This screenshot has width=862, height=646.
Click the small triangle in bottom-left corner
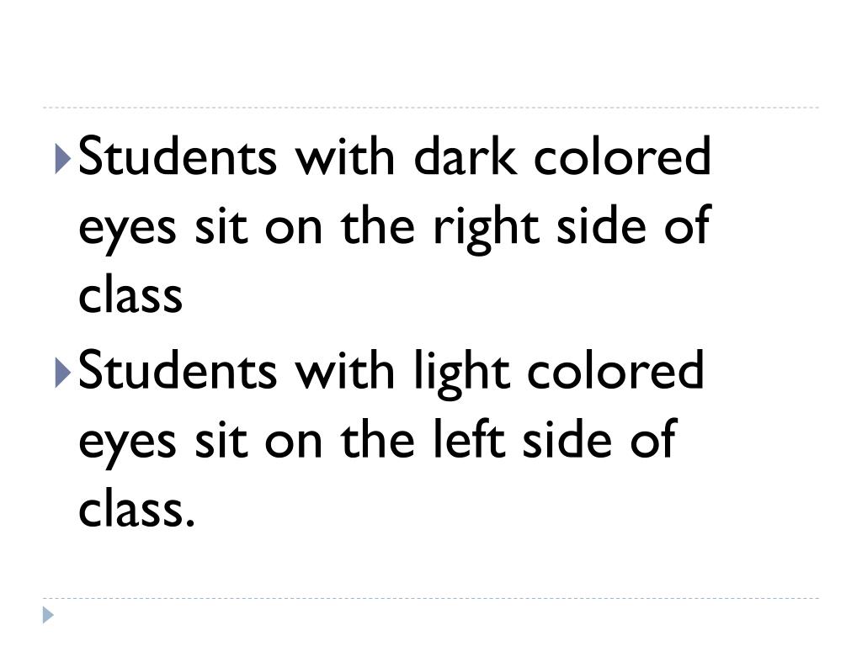[x=48, y=615]
